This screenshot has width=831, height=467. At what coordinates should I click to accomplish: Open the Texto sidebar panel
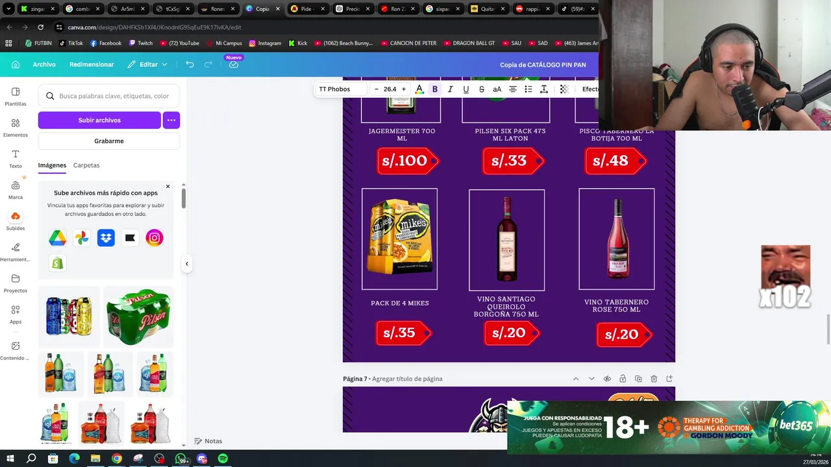coord(16,159)
